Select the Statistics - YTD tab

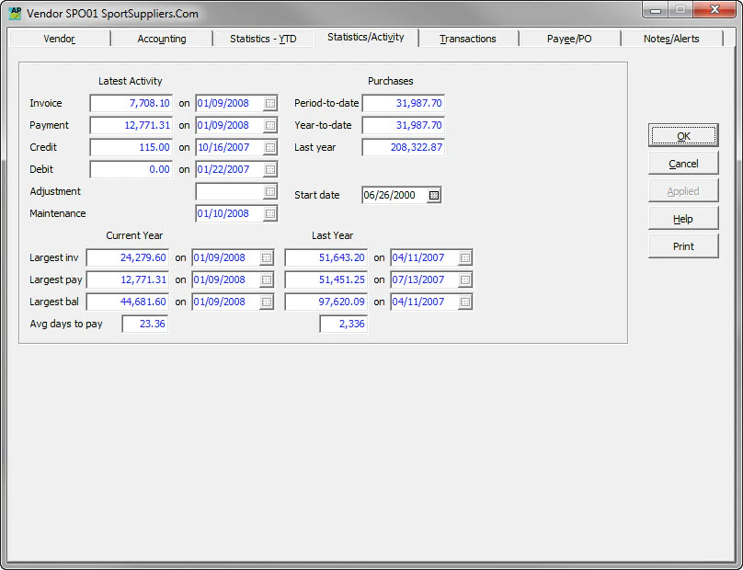[265, 39]
